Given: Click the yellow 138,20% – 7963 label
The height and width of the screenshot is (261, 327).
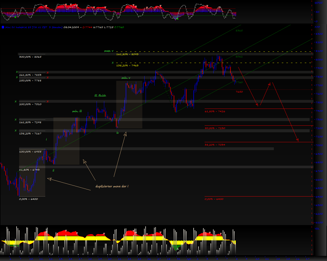Looking at the screenshot, I should pyautogui.click(x=127, y=66).
